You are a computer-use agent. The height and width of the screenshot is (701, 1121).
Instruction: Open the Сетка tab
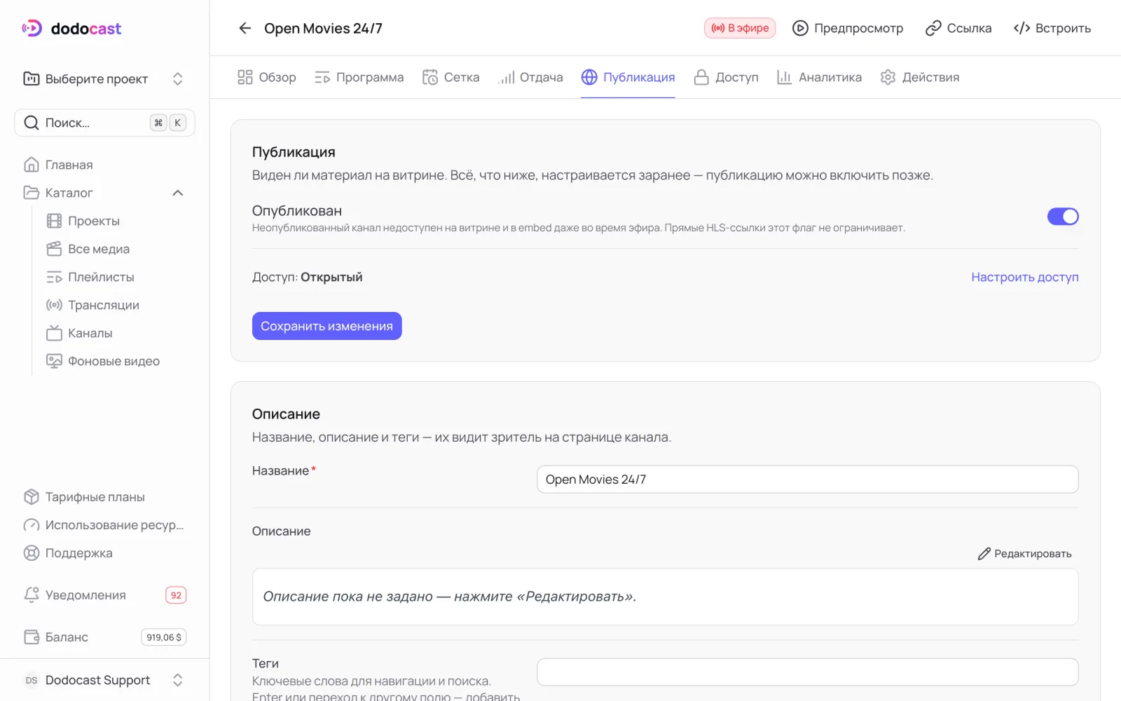[x=451, y=77]
